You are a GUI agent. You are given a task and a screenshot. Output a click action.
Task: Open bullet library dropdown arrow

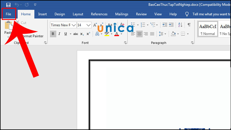pos(138,25)
